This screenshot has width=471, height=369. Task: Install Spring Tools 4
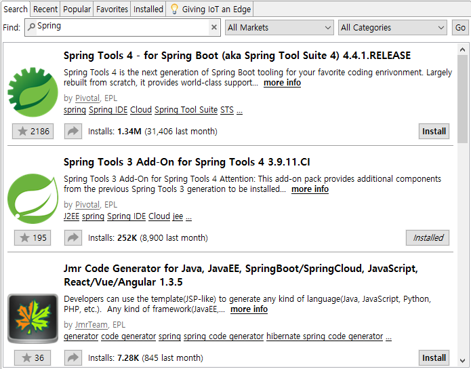434,131
